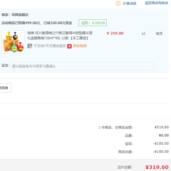Click payable total ¥319.60

click(157, 167)
